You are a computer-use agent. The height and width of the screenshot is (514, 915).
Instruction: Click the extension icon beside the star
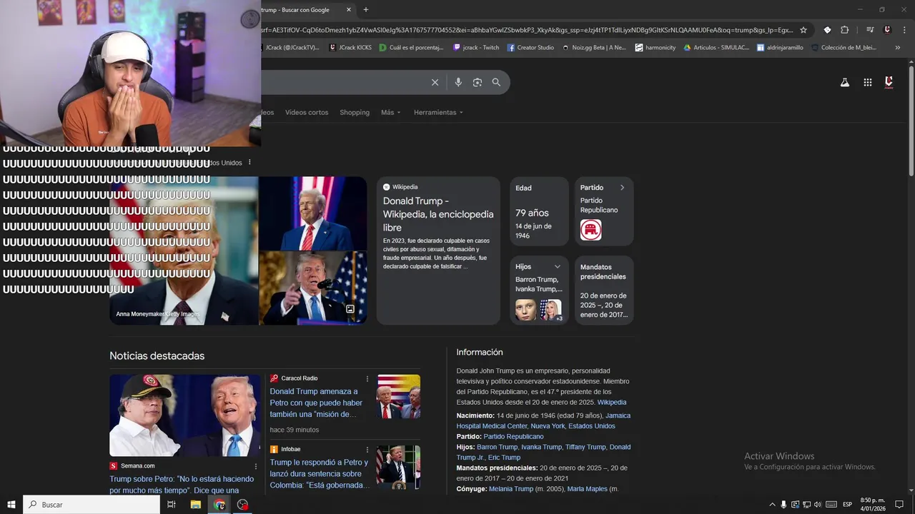(827, 30)
